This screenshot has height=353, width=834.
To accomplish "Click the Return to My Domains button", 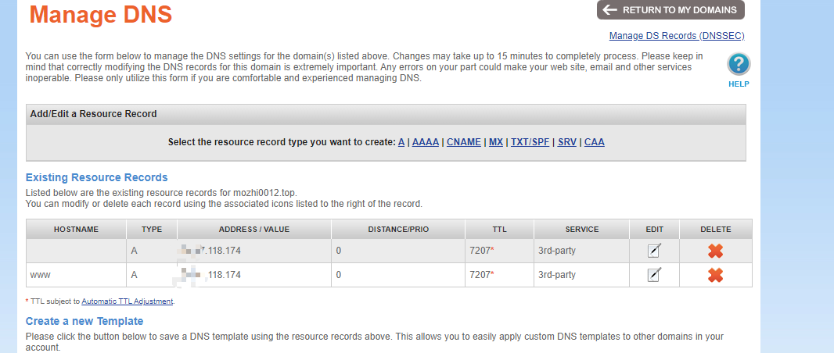I will [670, 10].
